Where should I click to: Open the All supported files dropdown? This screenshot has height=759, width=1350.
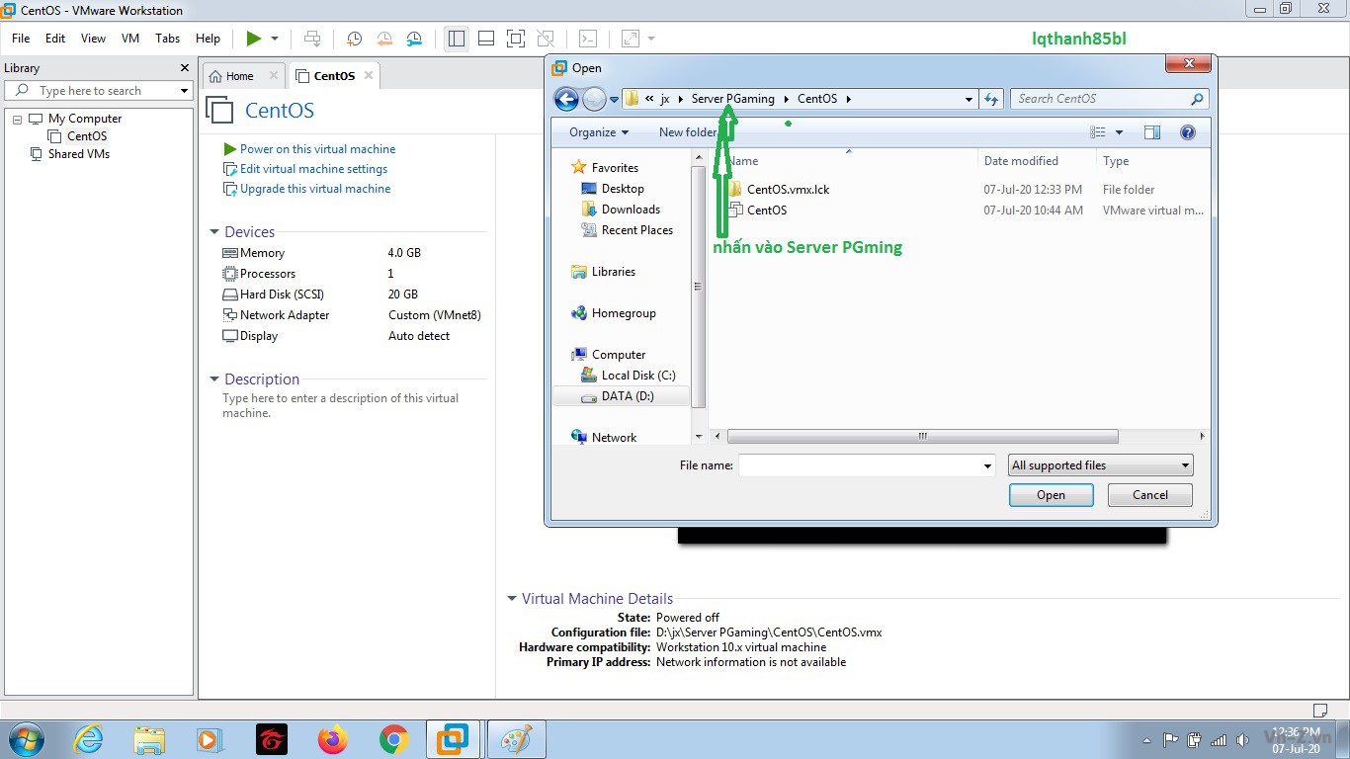(x=1101, y=465)
